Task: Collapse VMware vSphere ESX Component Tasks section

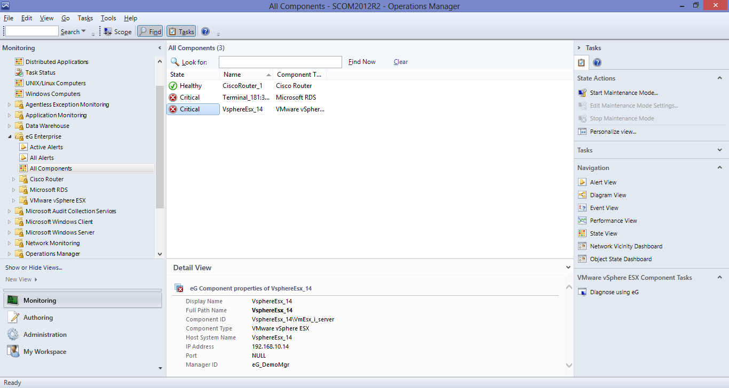Action: tap(719, 278)
